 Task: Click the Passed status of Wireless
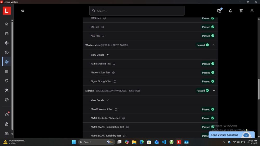[x=203, y=45]
